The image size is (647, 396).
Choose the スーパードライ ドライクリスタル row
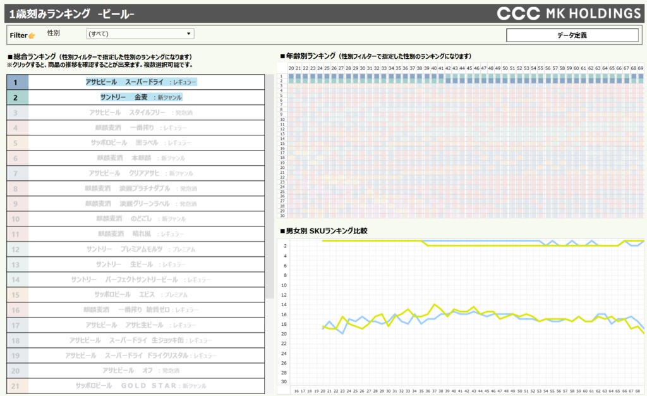click(x=136, y=356)
